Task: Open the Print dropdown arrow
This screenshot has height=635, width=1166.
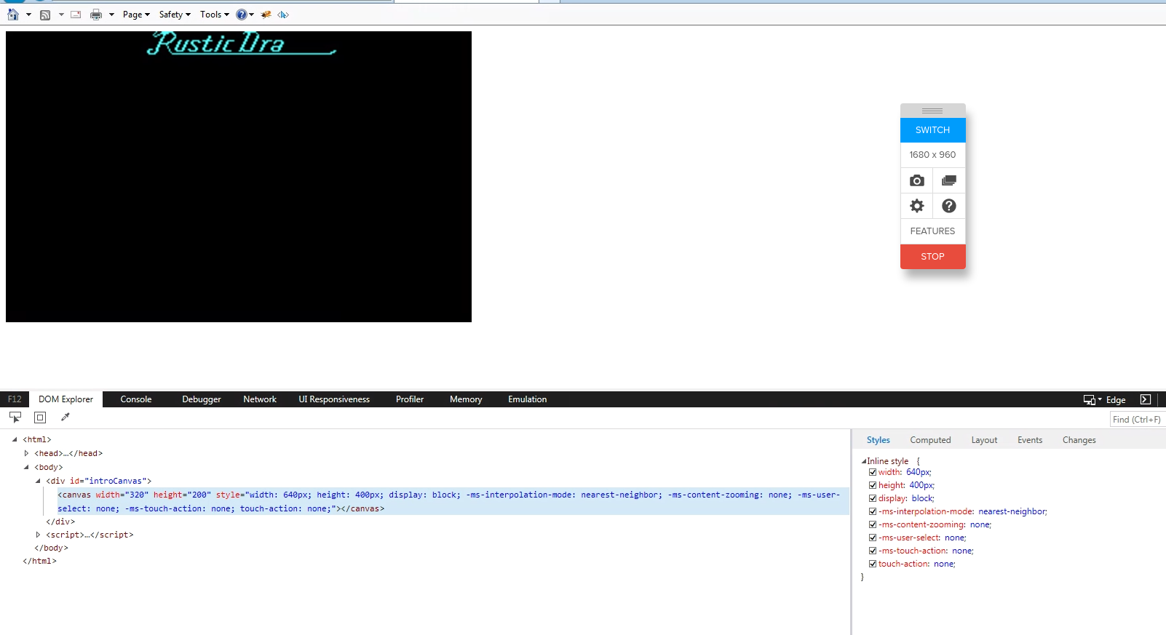Action: [111, 15]
